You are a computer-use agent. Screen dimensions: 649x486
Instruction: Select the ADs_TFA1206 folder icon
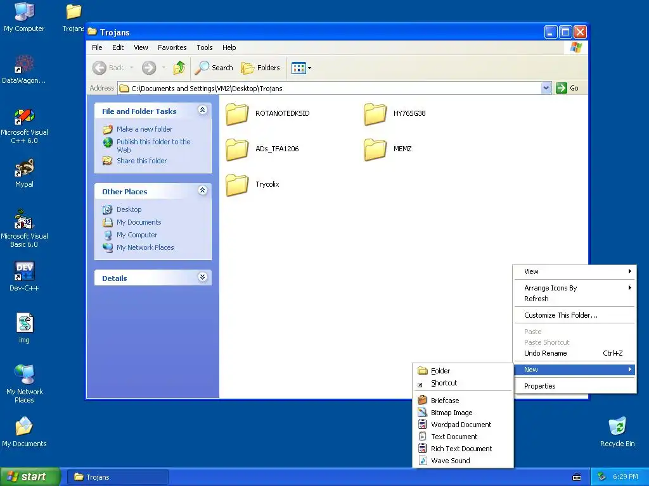point(237,149)
